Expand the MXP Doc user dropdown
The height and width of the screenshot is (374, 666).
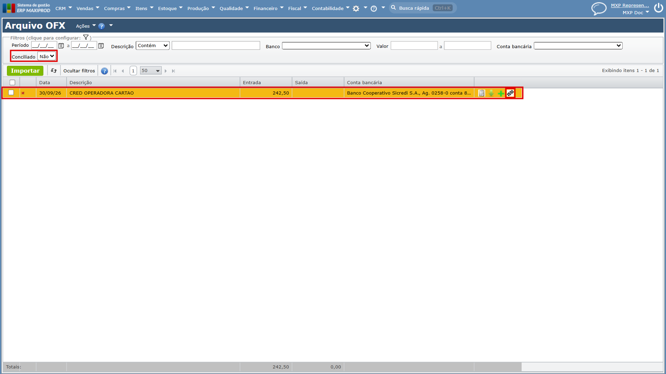[635, 12]
